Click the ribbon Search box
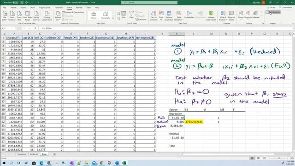The image size is (295, 166). (149, 3)
